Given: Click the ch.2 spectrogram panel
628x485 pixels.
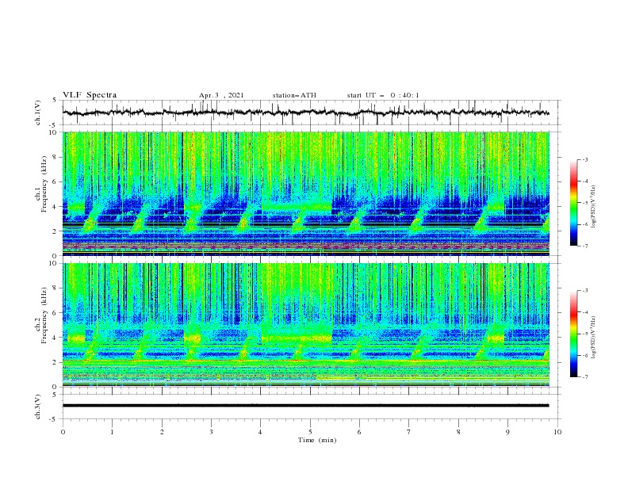Looking at the screenshot, I should pyautogui.click(x=305, y=325).
